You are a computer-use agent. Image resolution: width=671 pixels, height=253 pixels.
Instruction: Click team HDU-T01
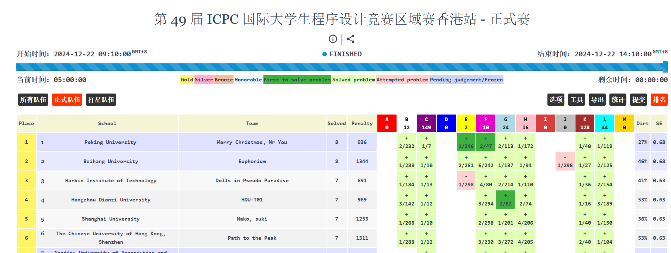pos(252,200)
